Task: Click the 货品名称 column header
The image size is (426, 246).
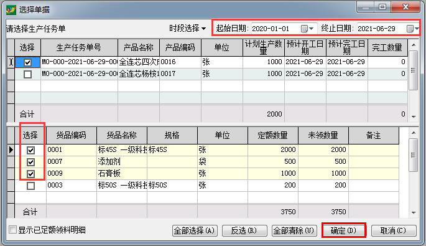Action: click(122, 135)
